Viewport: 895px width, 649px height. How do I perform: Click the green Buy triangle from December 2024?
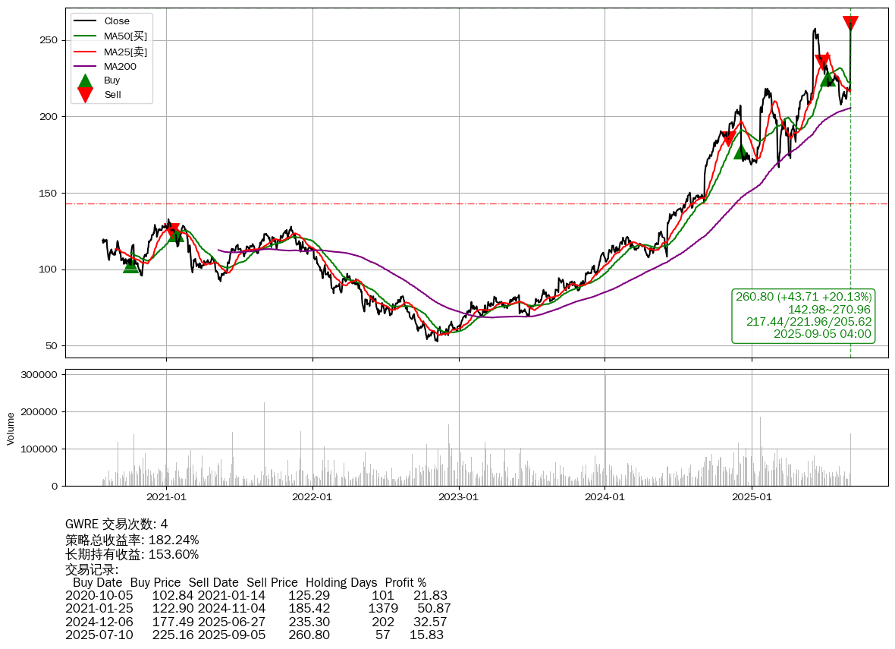741,152
